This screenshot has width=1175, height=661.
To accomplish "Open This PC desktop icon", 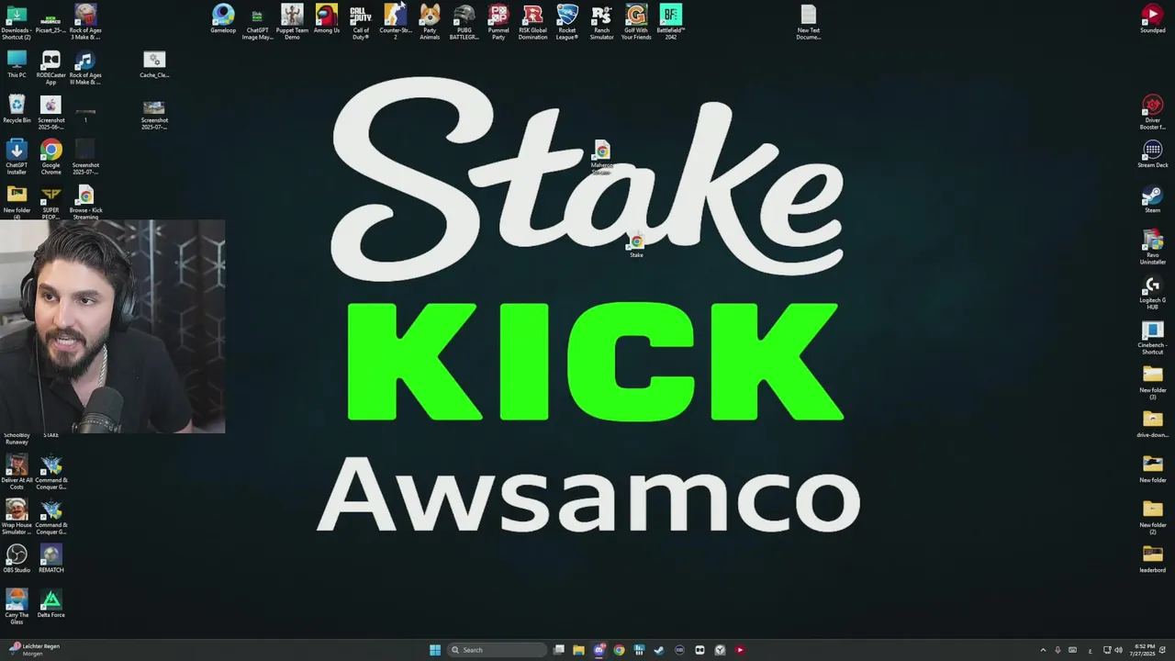I will [x=17, y=65].
